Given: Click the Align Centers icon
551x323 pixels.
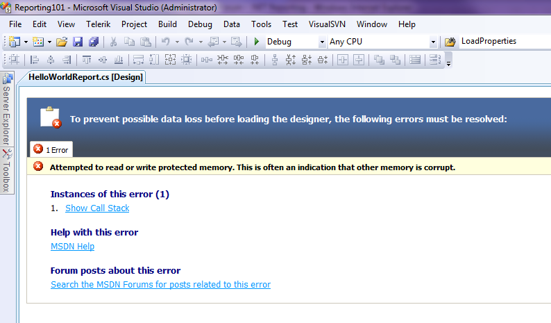Looking at the screenshot, I should coord(51,60).
